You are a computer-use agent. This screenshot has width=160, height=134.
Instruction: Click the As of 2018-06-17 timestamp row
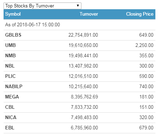(79, 25)
